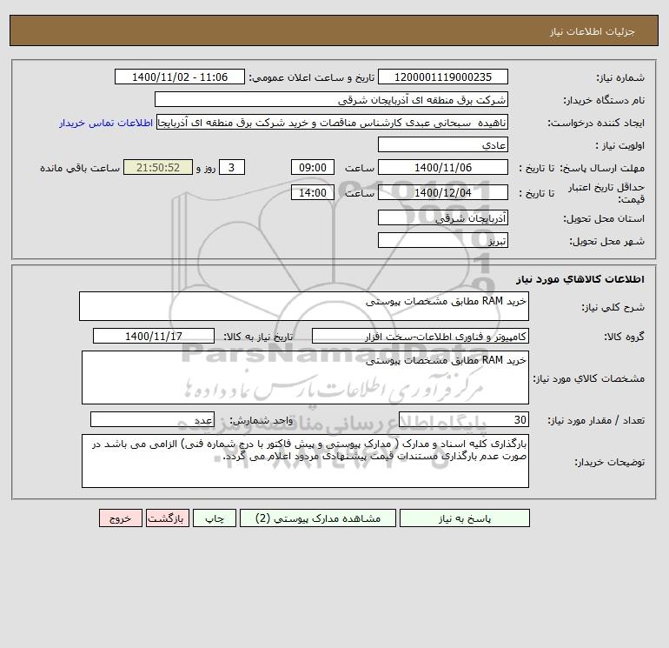
Task: Click the تاریخ و ساعت اعلان عمومی label
Action: click(311, 77)
